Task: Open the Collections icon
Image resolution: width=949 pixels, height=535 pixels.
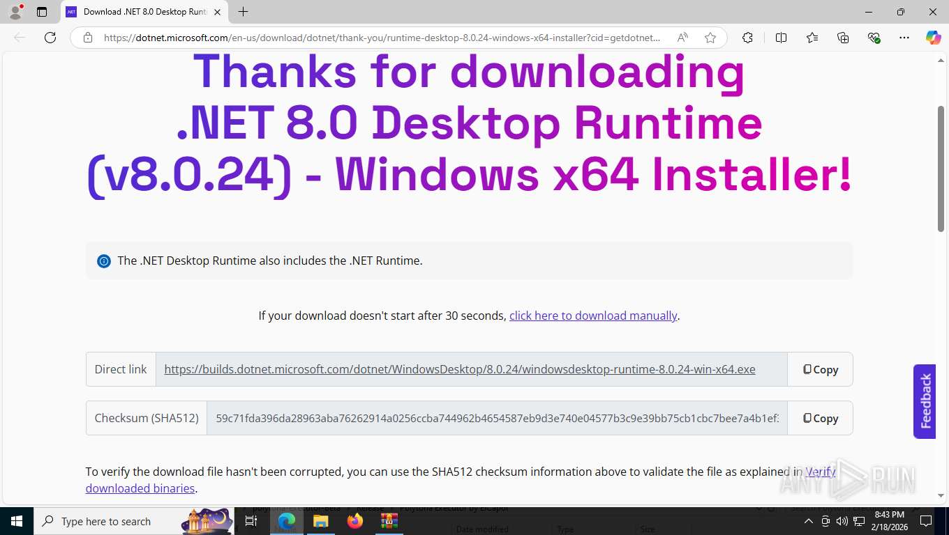Action: click(843, 38)
